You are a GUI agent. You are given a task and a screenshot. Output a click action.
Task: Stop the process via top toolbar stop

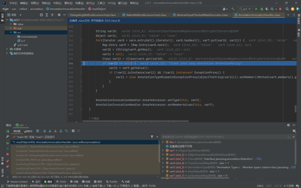[x=280, y=9]
